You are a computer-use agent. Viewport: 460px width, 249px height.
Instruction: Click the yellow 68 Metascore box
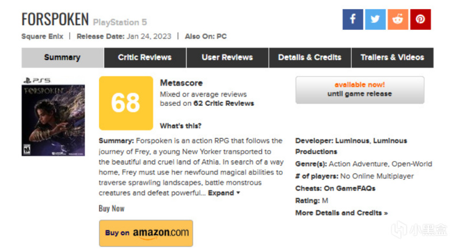(126, 104)
